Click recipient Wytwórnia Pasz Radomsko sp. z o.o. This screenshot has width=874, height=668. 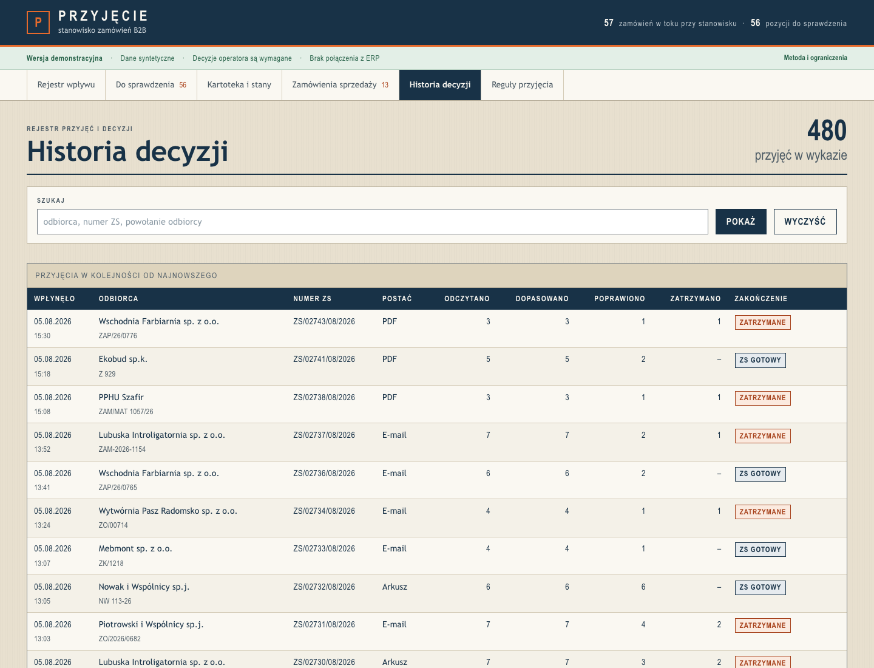point(168,511)
